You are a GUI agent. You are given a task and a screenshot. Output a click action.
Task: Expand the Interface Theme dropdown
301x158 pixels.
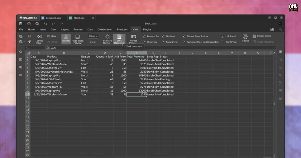107,39
